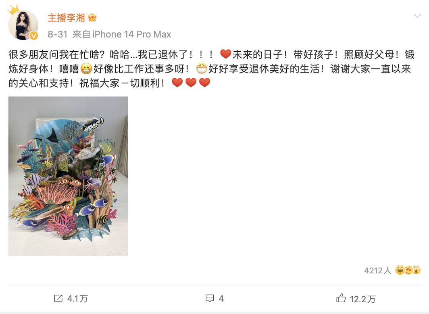Click the 12.2万 like count
Screen dimensions: 429x314
point(362,299)
